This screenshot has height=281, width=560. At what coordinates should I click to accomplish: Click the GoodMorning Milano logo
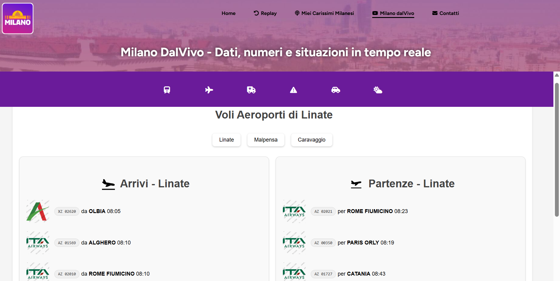18,19
